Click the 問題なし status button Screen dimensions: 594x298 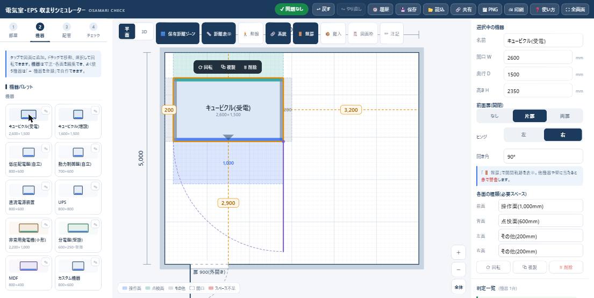[292, 9]
